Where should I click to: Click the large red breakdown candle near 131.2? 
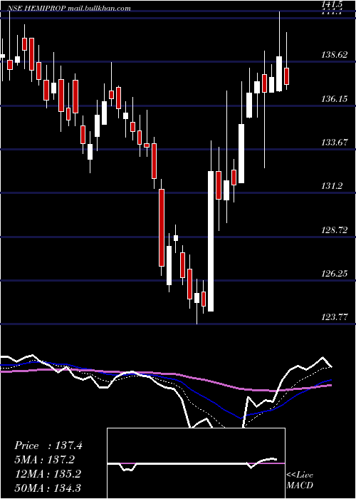(162, 227)
